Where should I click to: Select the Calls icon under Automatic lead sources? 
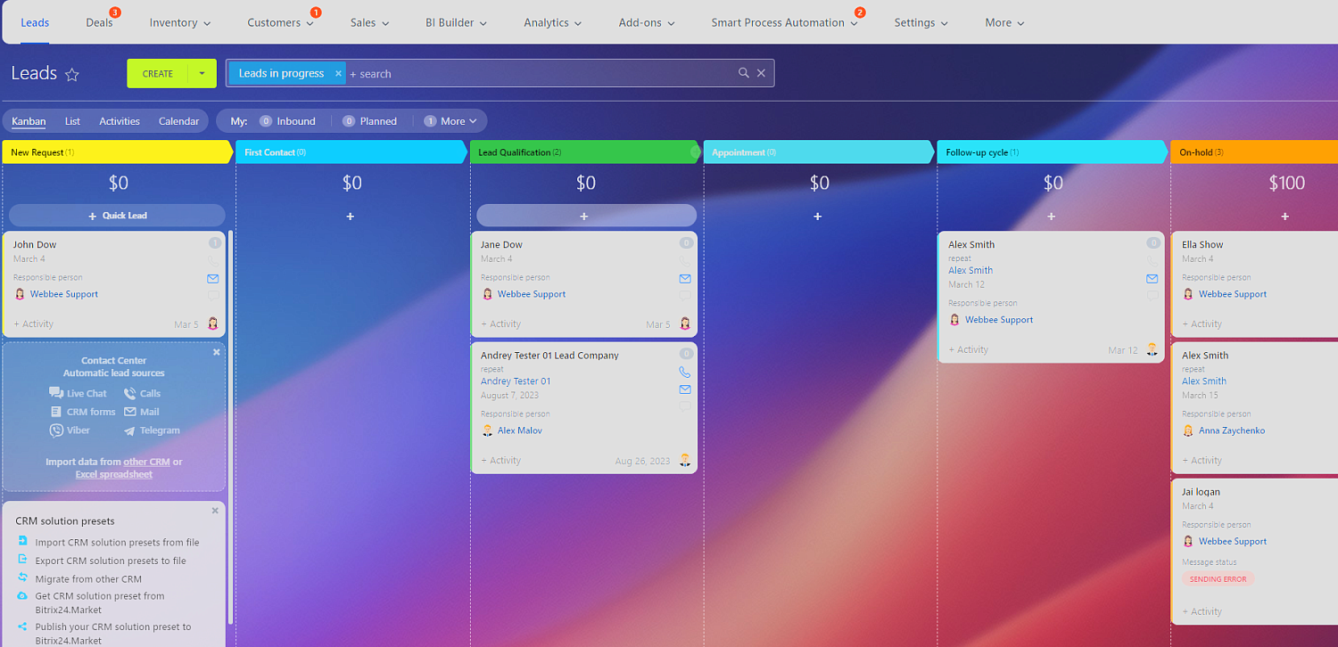tap(141, 392)
